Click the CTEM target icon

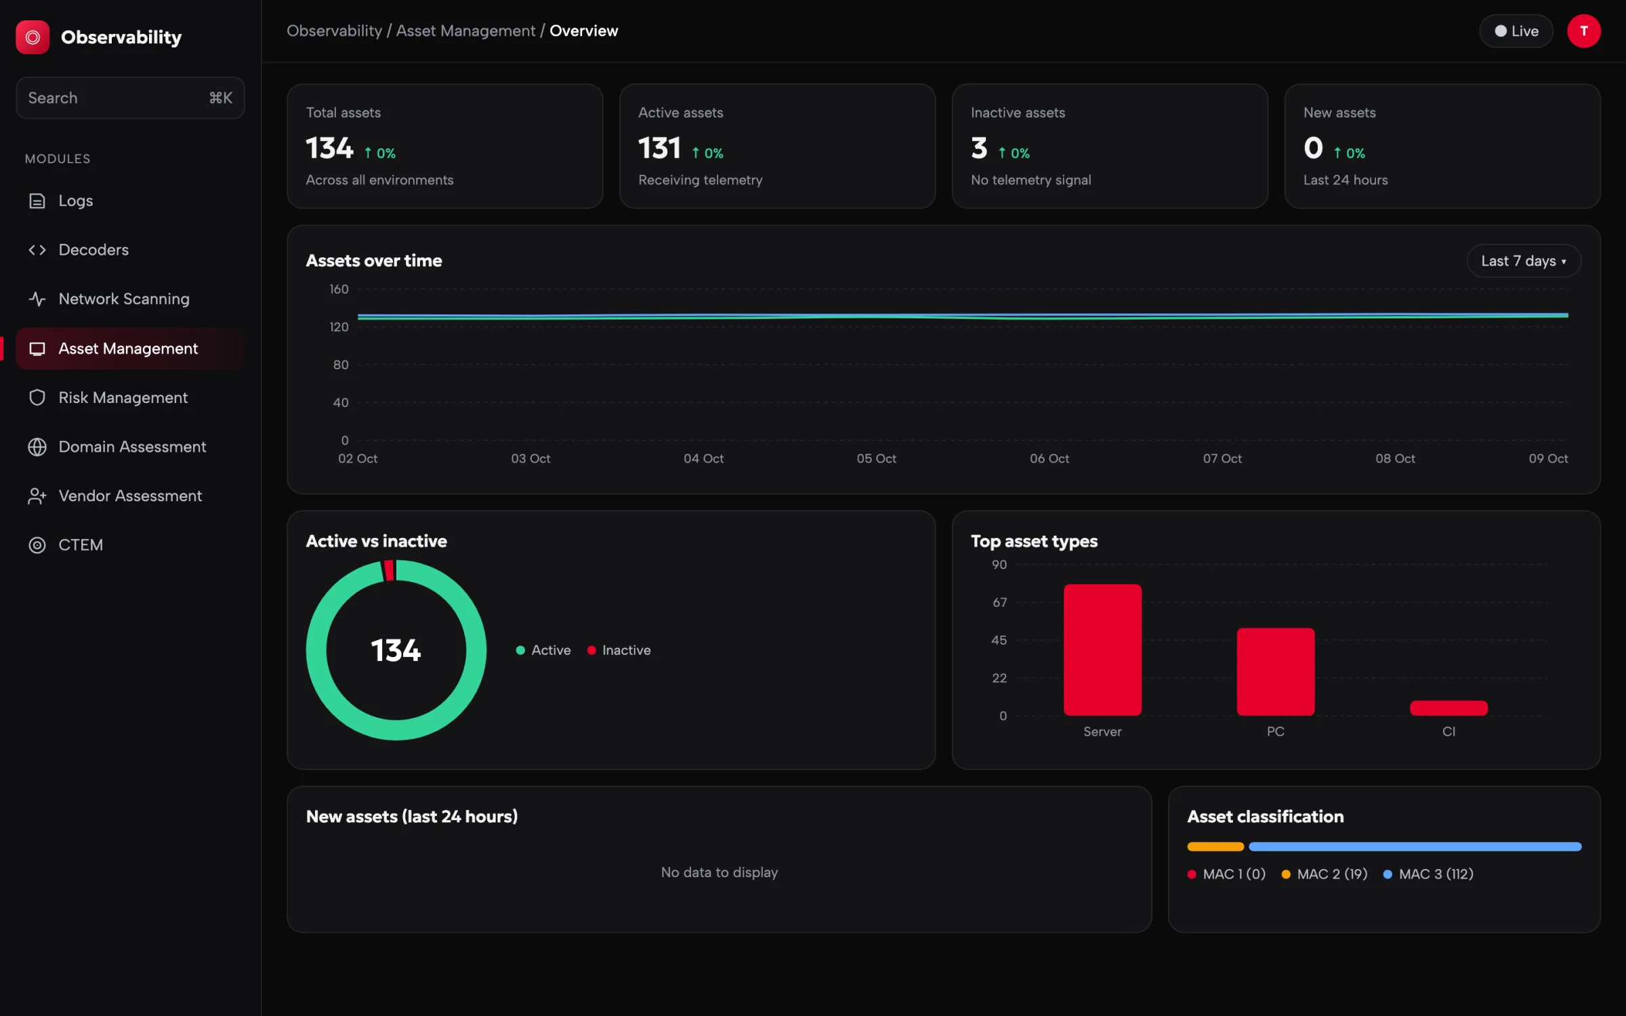click(x=37, y=545)
